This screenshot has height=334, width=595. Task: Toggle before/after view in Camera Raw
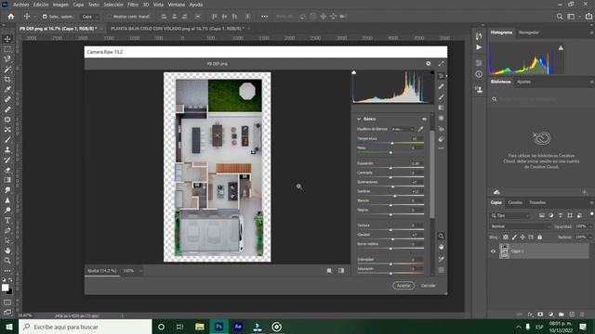[x=341, y=271]
